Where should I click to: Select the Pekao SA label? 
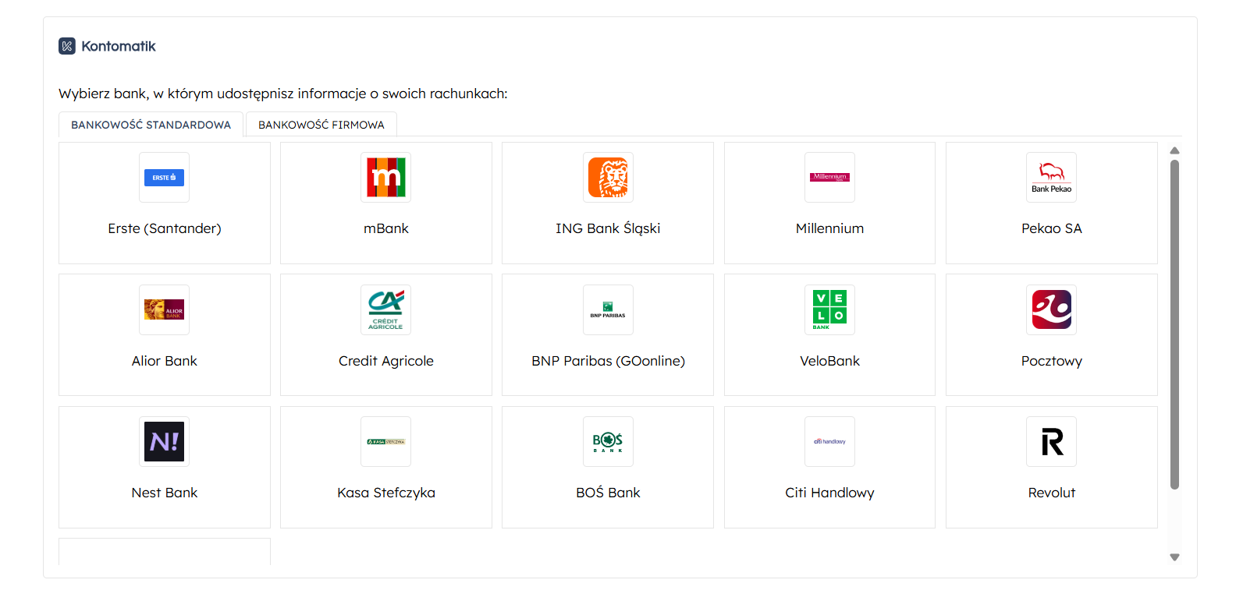(1051, 228)
